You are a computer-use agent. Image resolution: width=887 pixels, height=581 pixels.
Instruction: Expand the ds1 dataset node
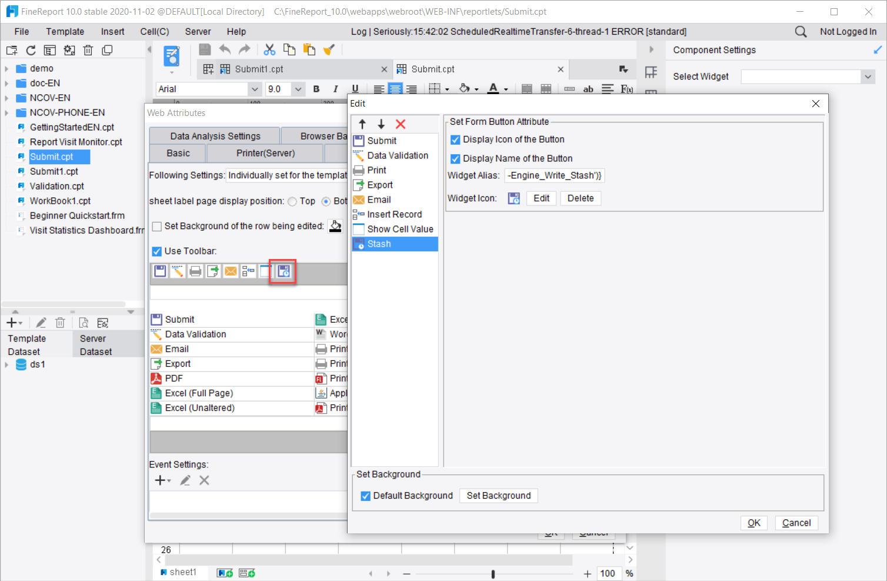pyautogui.click(x=7, y=365)
